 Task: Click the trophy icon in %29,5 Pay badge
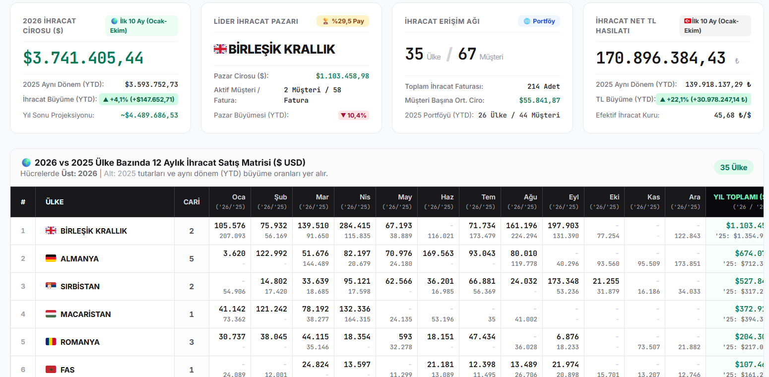click(325, 21)
